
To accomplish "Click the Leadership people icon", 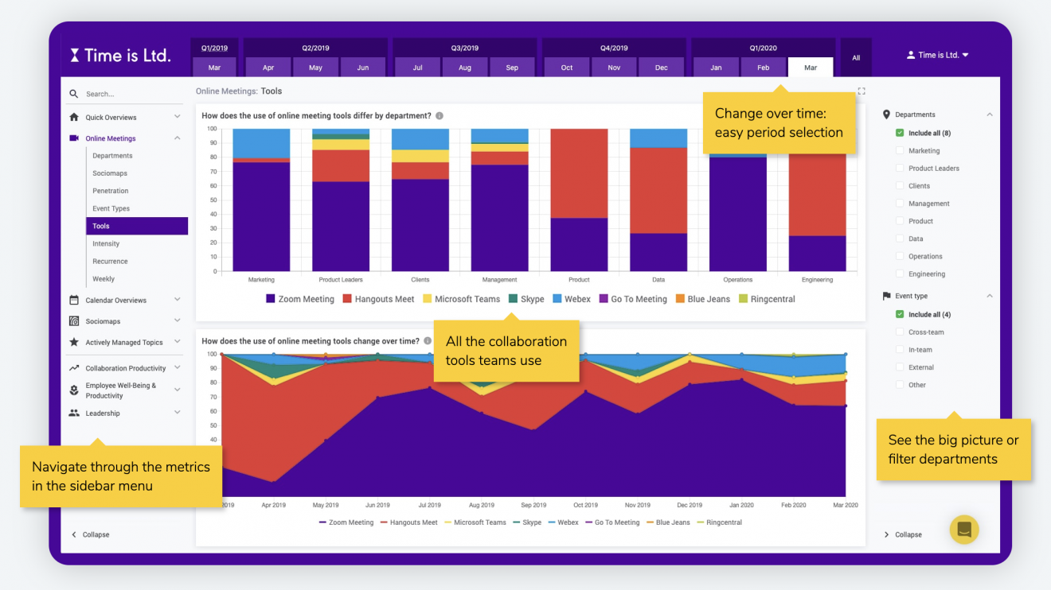I will click(74, 413).
